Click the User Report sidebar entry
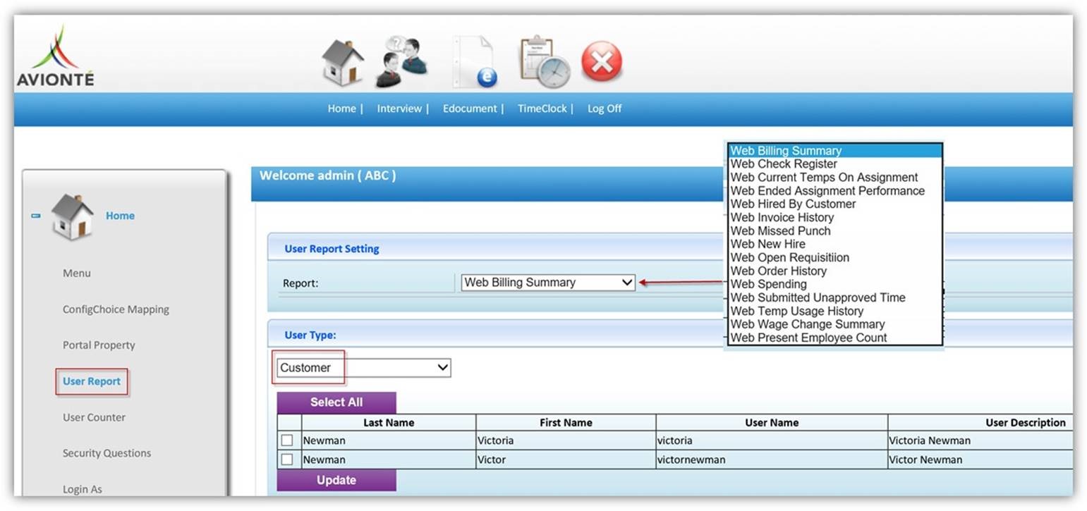The image size is (1087, 511). click(91, 381)
